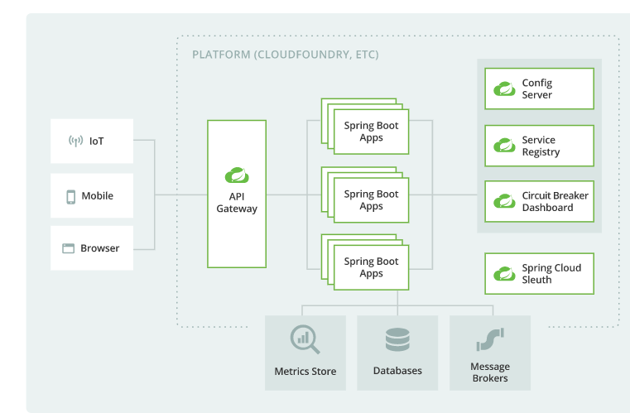Click the bottom Spring Boot Apps box

pos(371,267)
